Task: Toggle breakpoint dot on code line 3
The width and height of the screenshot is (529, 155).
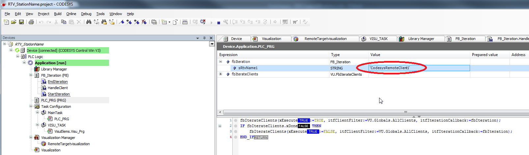Action: coord(236,131)
